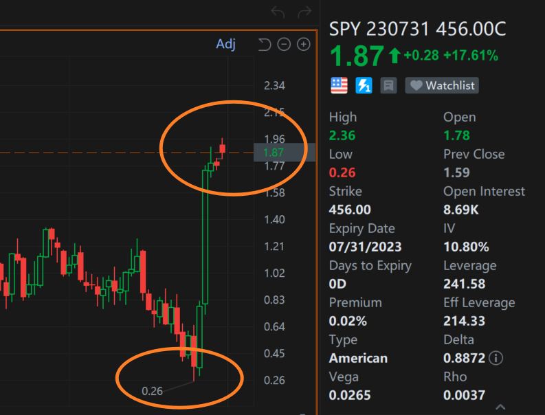The height and width of the screenshot is (415, 545).
Task: Click the +0.28 price change value
Action: (421, 56)
